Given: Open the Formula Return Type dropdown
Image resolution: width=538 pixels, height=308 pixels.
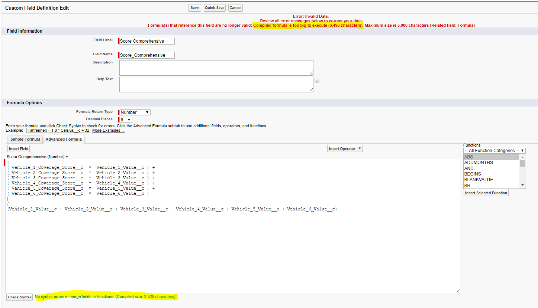Looking at the screenshot, I should (x=134, y=112).
